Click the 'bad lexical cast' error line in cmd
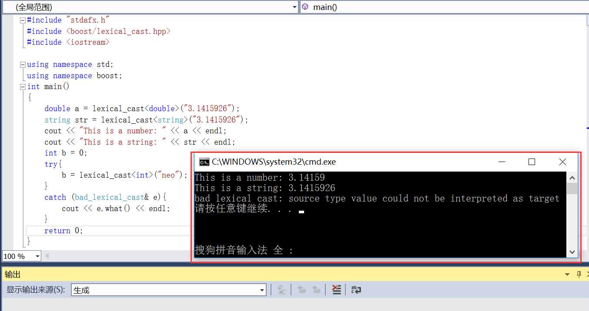The height and width of the screenshot is (311, 589). pyautogui.click(x=377, y=199)
